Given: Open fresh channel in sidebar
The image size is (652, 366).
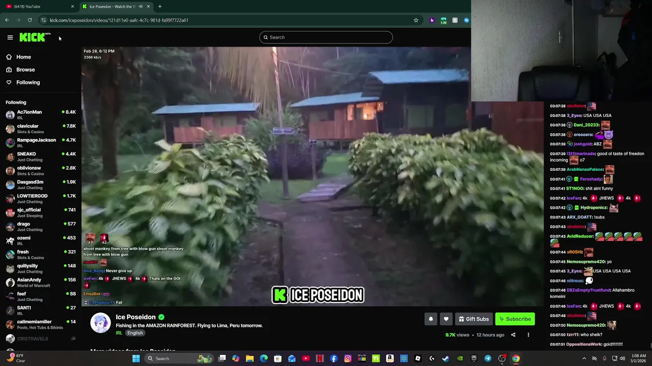Looking at the screenshot, I should [x=41, y=254].
